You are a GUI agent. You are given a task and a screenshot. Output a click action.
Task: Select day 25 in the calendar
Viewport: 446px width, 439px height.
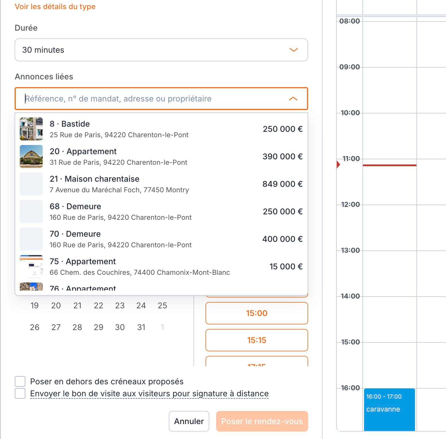pos(163,305)
